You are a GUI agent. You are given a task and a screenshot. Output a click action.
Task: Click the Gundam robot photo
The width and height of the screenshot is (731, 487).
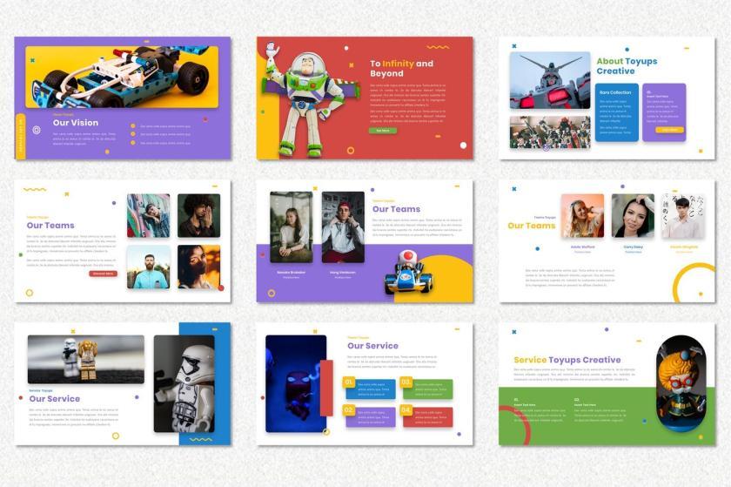click(550, 80)
